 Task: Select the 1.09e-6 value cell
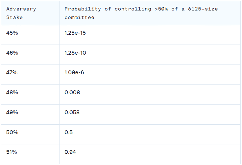150,75
